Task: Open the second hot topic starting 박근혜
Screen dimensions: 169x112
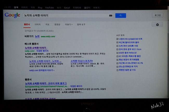Action: [129, 42]
